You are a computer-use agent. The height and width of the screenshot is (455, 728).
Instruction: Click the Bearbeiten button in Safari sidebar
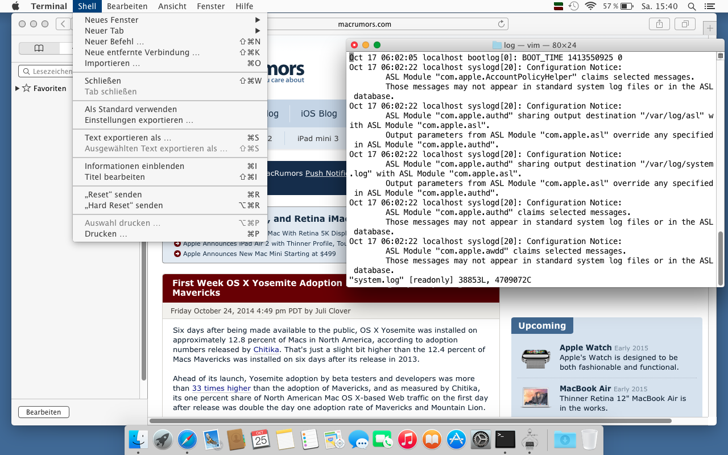click(x=44, y=412)
